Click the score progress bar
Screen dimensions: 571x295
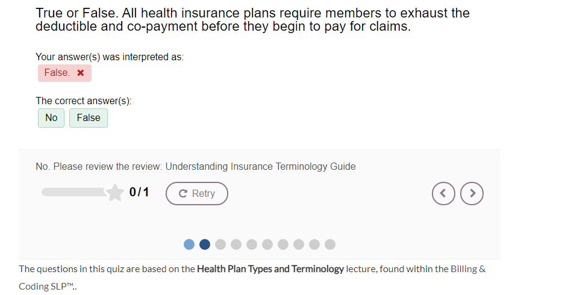coord(75,192)
